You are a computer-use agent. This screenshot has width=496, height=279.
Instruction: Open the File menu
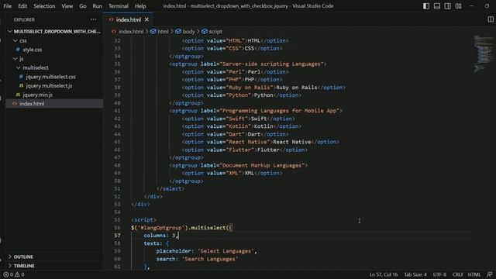tap(8, 6)
